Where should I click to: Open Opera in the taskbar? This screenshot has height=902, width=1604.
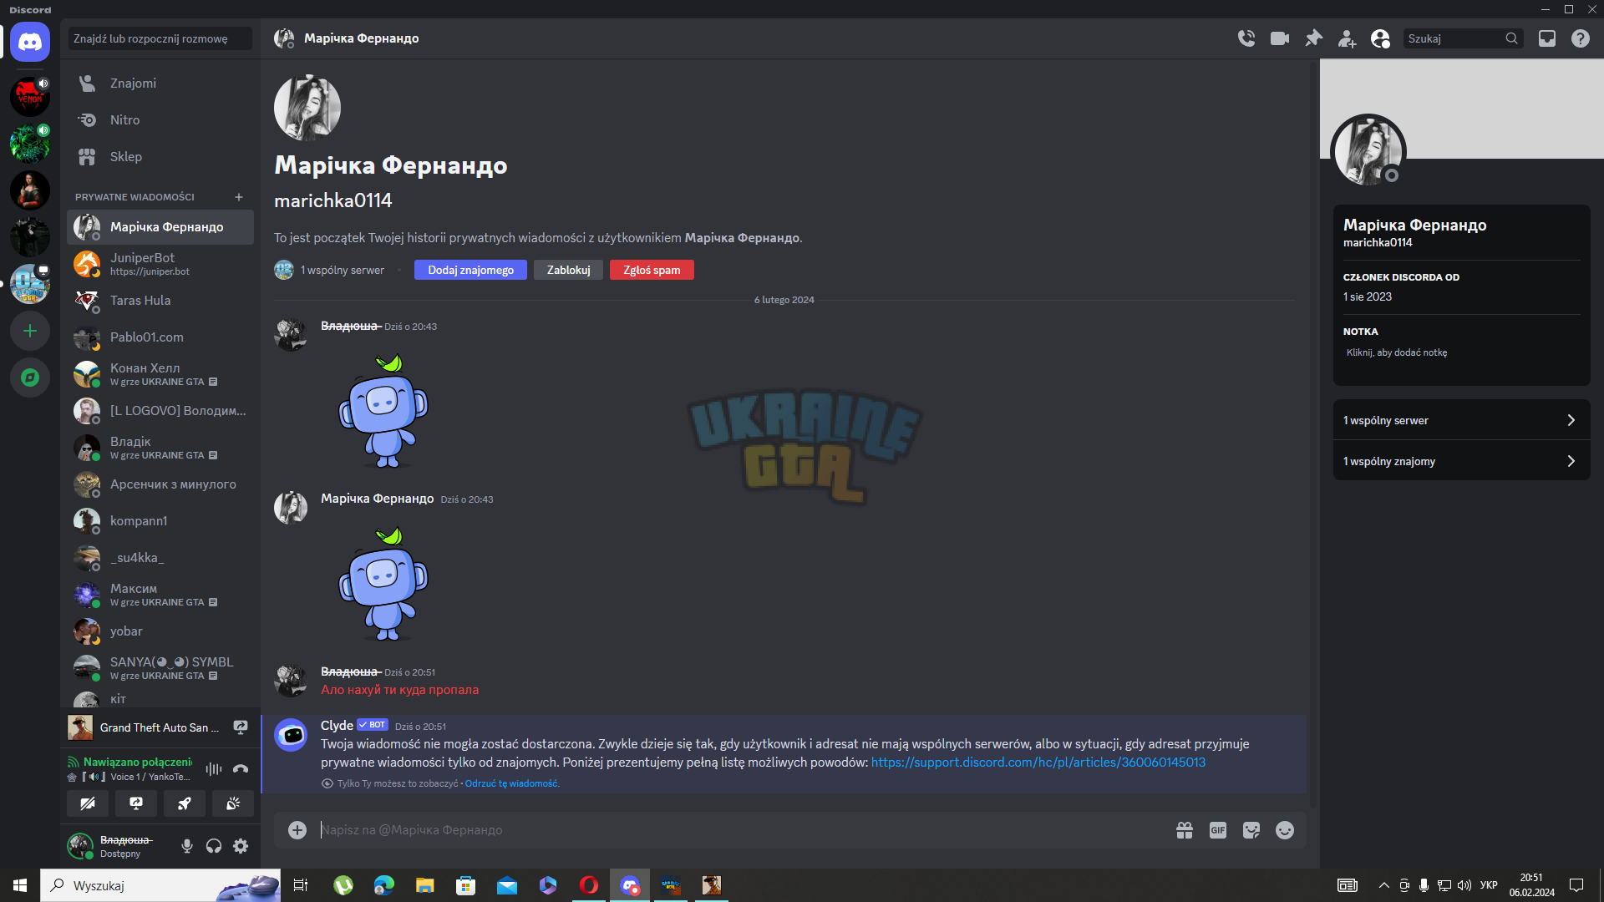(589, 885)
